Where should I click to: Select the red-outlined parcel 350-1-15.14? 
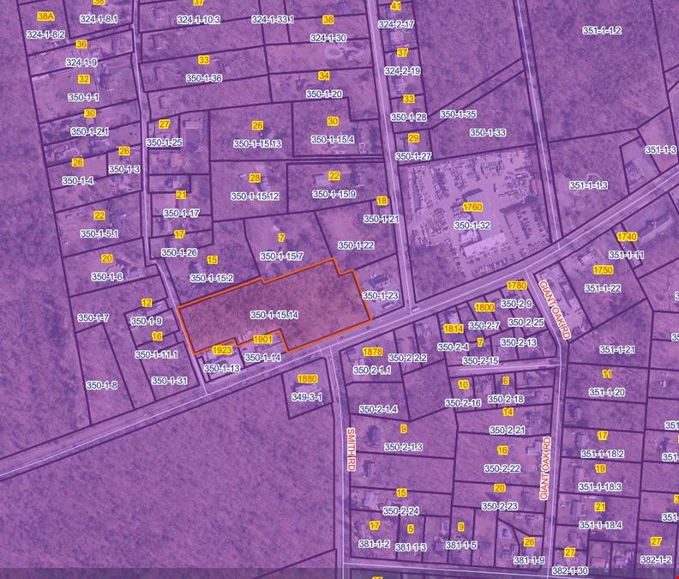click(273, 316)
